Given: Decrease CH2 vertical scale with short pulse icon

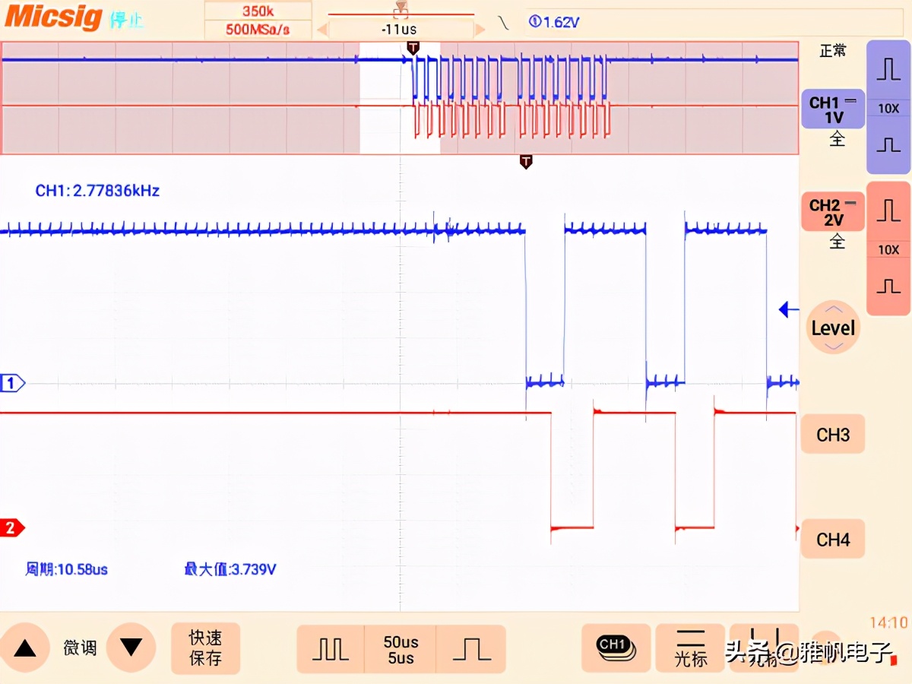Looking at the screenshot, I should point(888,286).
